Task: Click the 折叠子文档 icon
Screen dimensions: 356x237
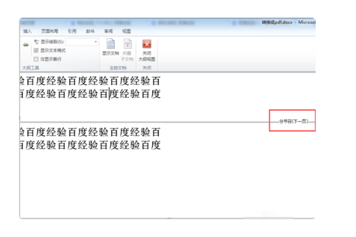Action: pyautogui.click(x=128, y=44)
